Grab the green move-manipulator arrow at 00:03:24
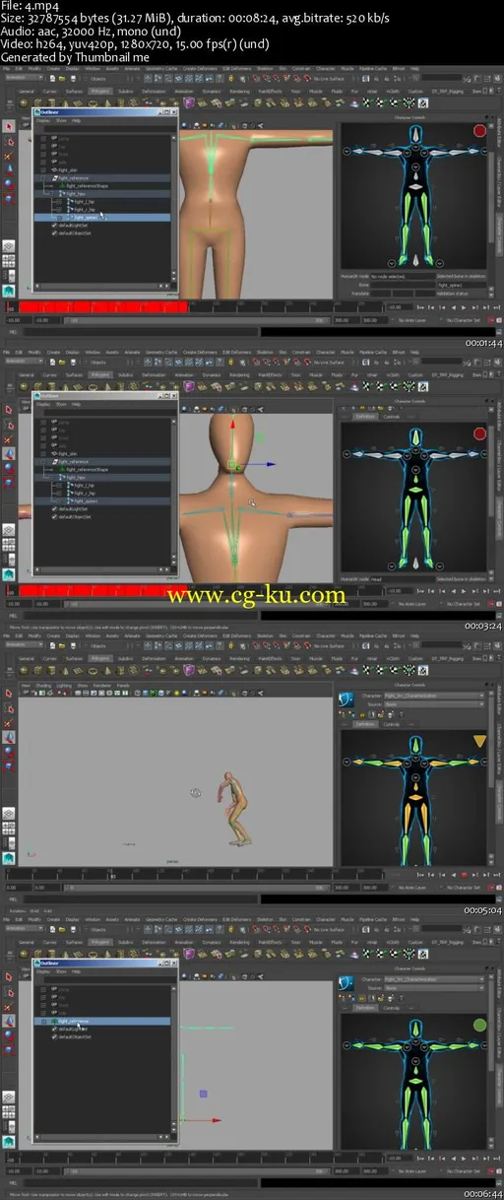504x1200 pixels. [x=260, y=436]
